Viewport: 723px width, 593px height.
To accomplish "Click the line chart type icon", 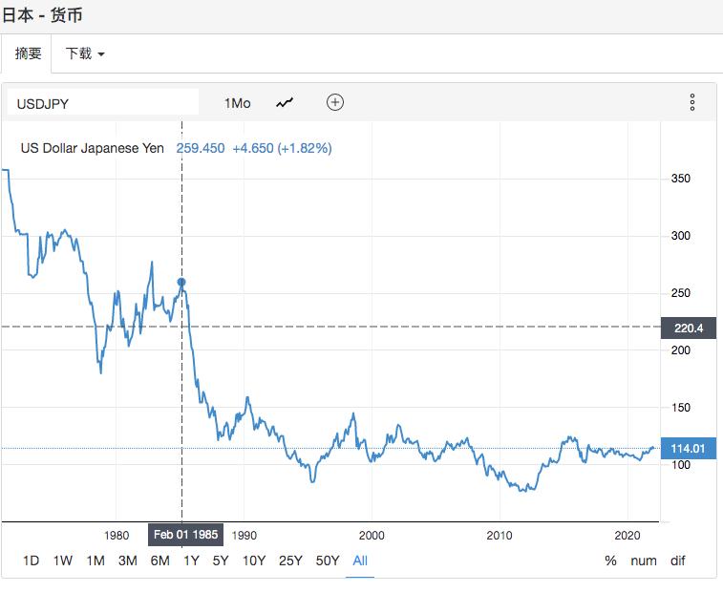I will click(285, 102).
